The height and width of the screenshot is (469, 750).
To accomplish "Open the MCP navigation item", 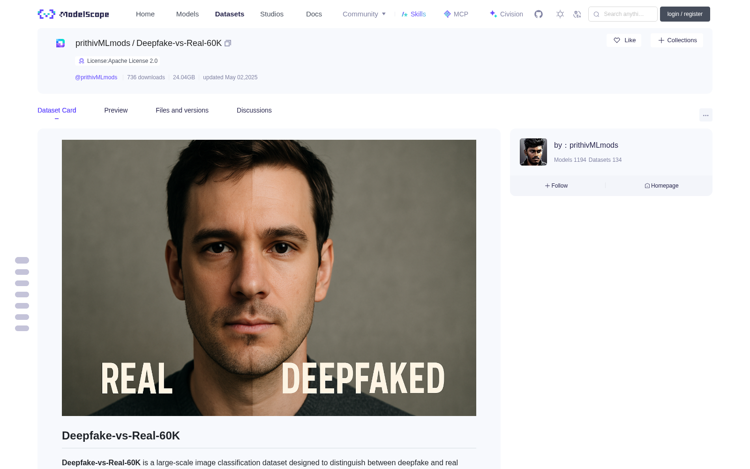I will tap(456, 14).
